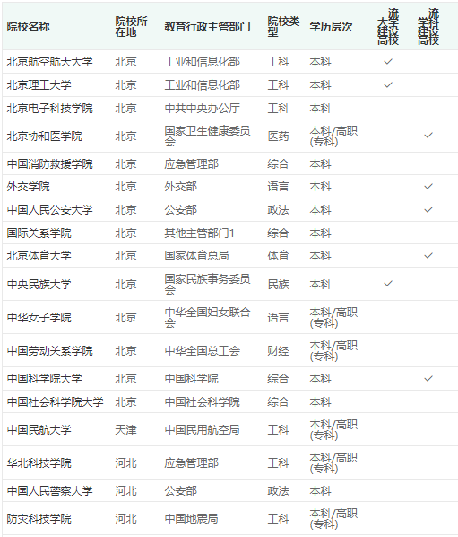The image size is (458, 537).
Task: Click 工业和信息化部 in 北京理工大学 row
Action: (202, 84)
